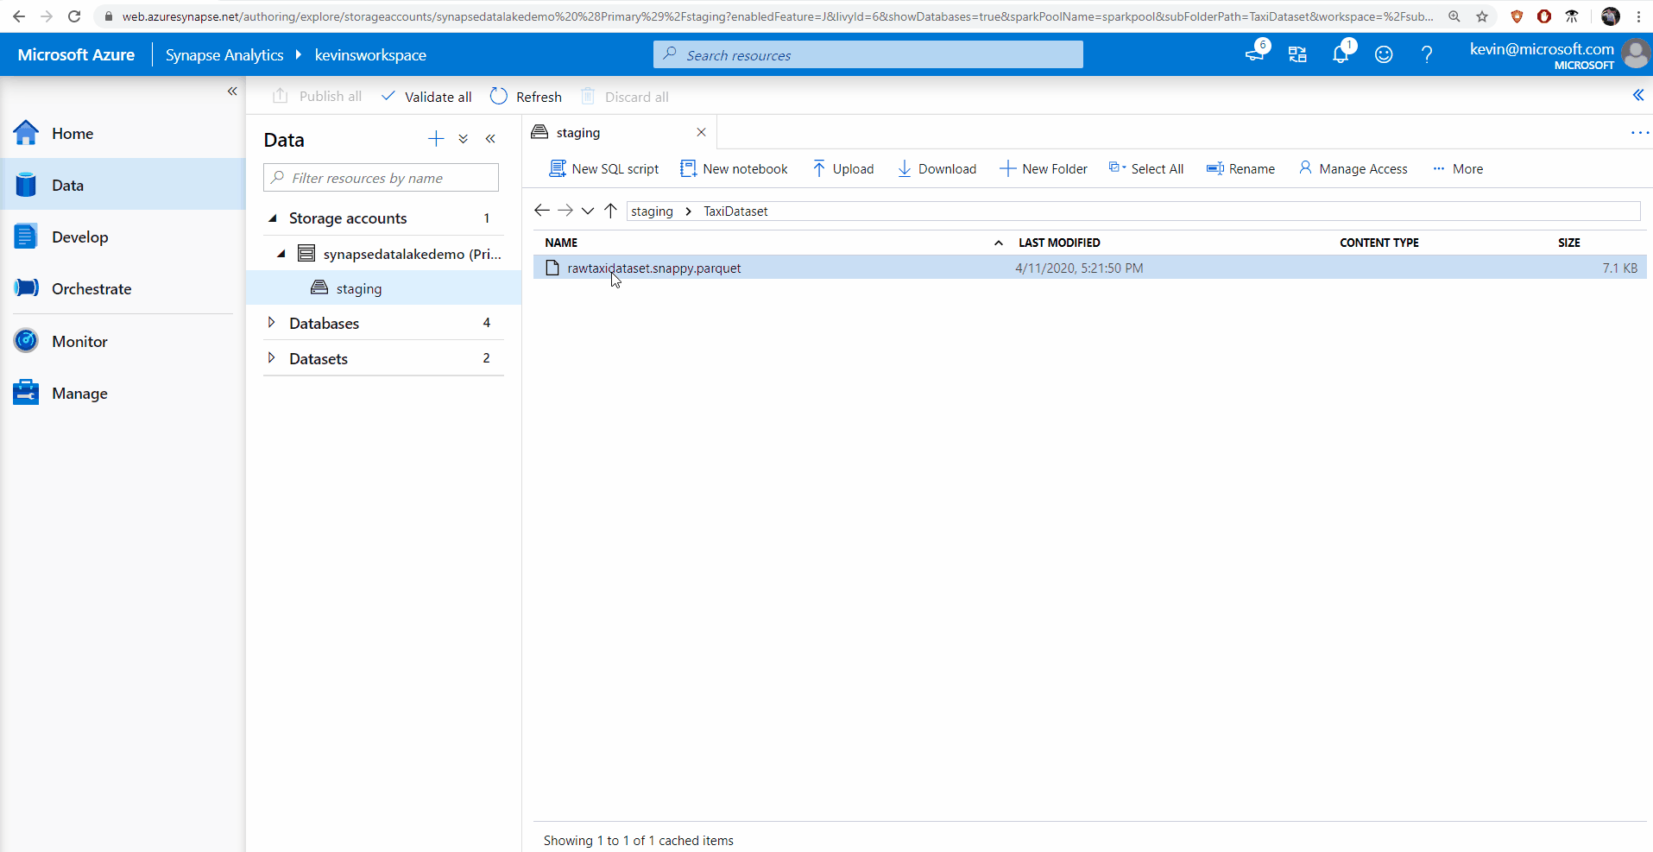Download the selected file

click(x=937, y=169)
